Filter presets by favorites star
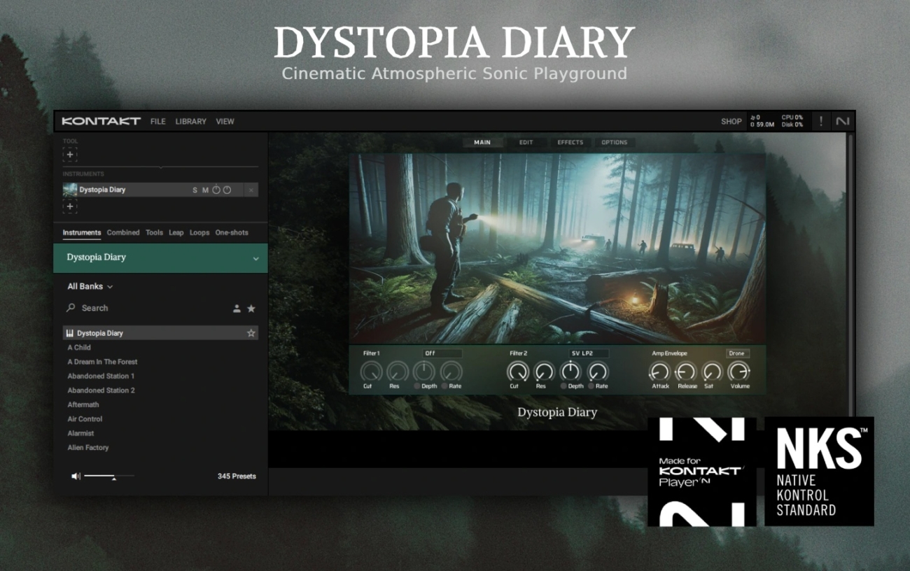Screen dimensions: 910x571 coord(251,309)
